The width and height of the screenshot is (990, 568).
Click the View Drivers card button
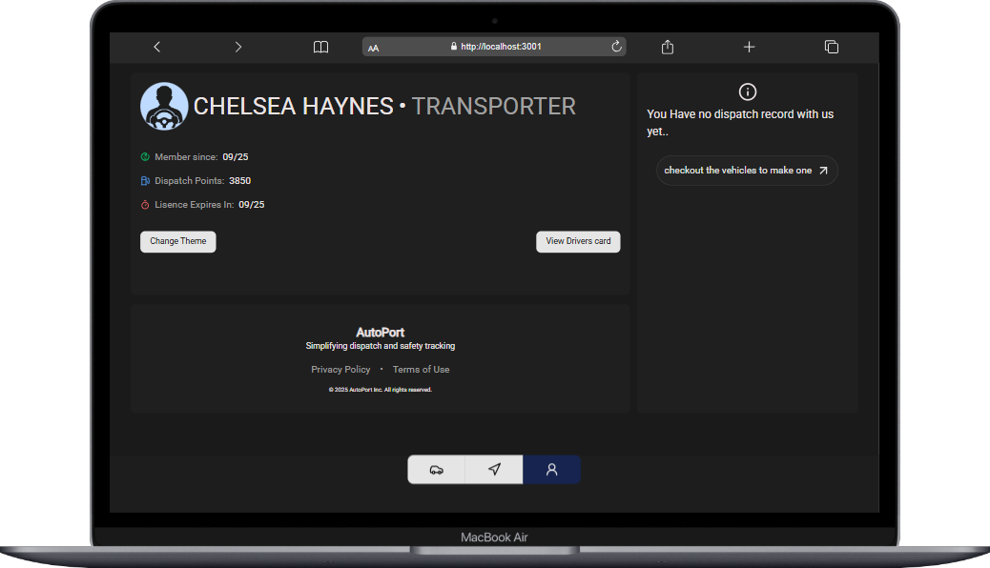578,241
